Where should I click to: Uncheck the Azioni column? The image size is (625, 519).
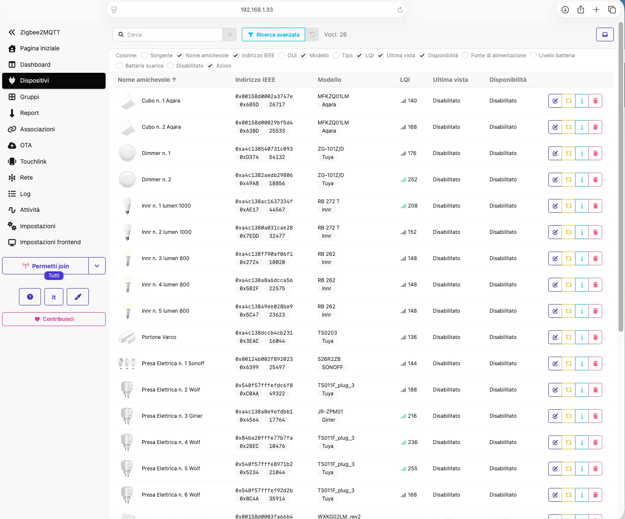210,65
